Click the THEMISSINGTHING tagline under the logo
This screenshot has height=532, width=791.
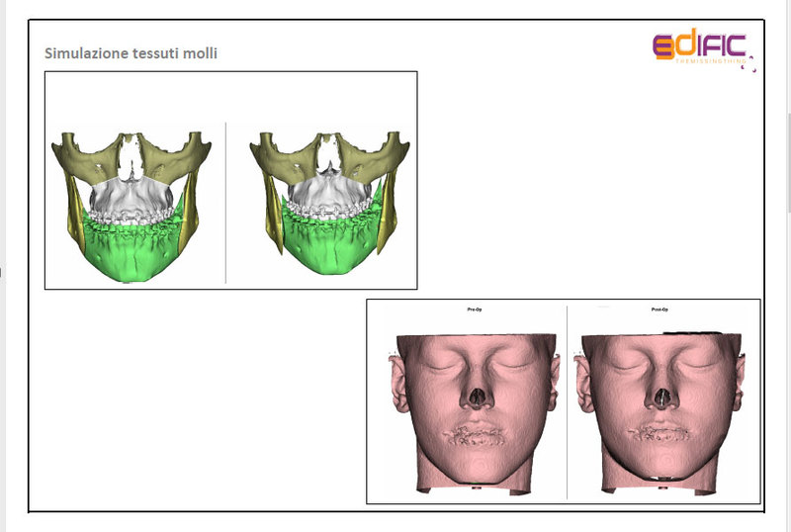pos(710,61)
